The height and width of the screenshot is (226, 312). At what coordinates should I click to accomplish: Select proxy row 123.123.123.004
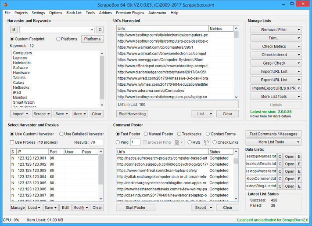tap(54, 177)
